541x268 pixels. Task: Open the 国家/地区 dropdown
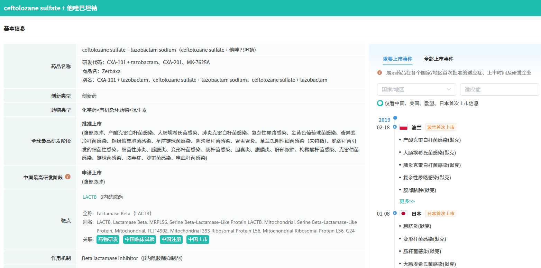tap(416, 89)
